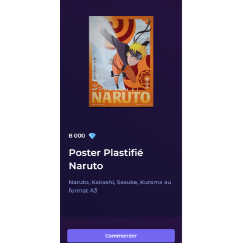Click the gold NARUTO lettering on the poster
243x243 pixels.
pos(121,98)
